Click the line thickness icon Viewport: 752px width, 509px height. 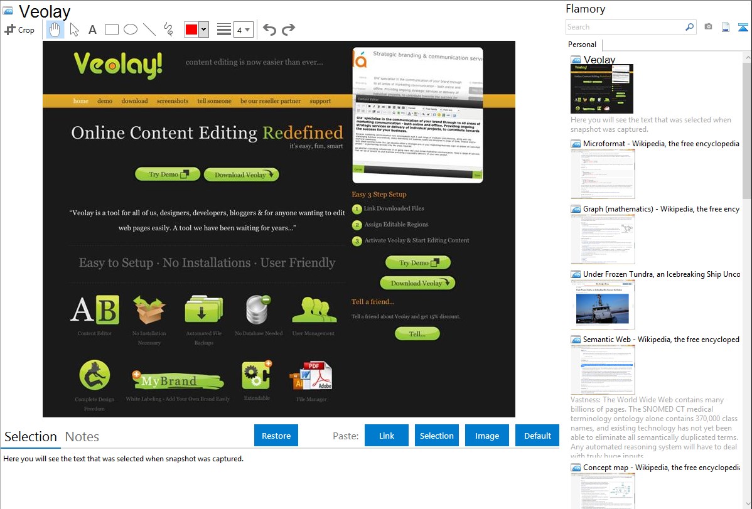click(223, 29)
